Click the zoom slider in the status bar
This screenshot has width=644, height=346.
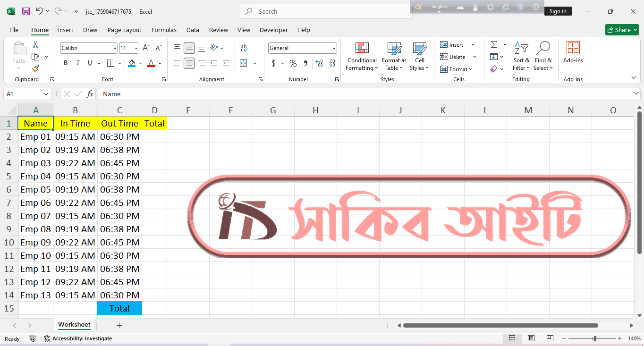click(595, 338)
